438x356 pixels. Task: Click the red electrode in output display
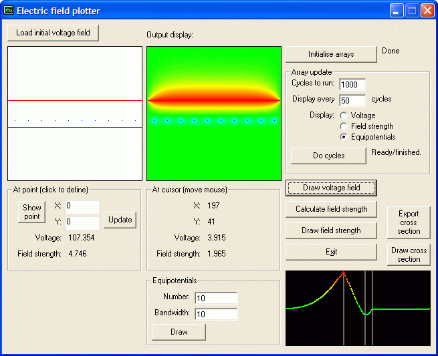213,100
